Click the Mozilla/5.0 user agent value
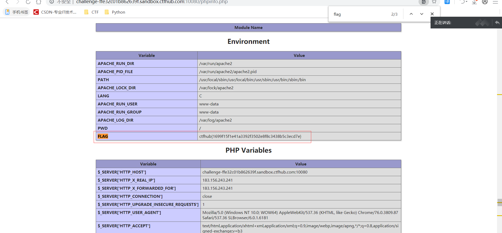The height and width of the screenshot is (233, 502). 300,215
